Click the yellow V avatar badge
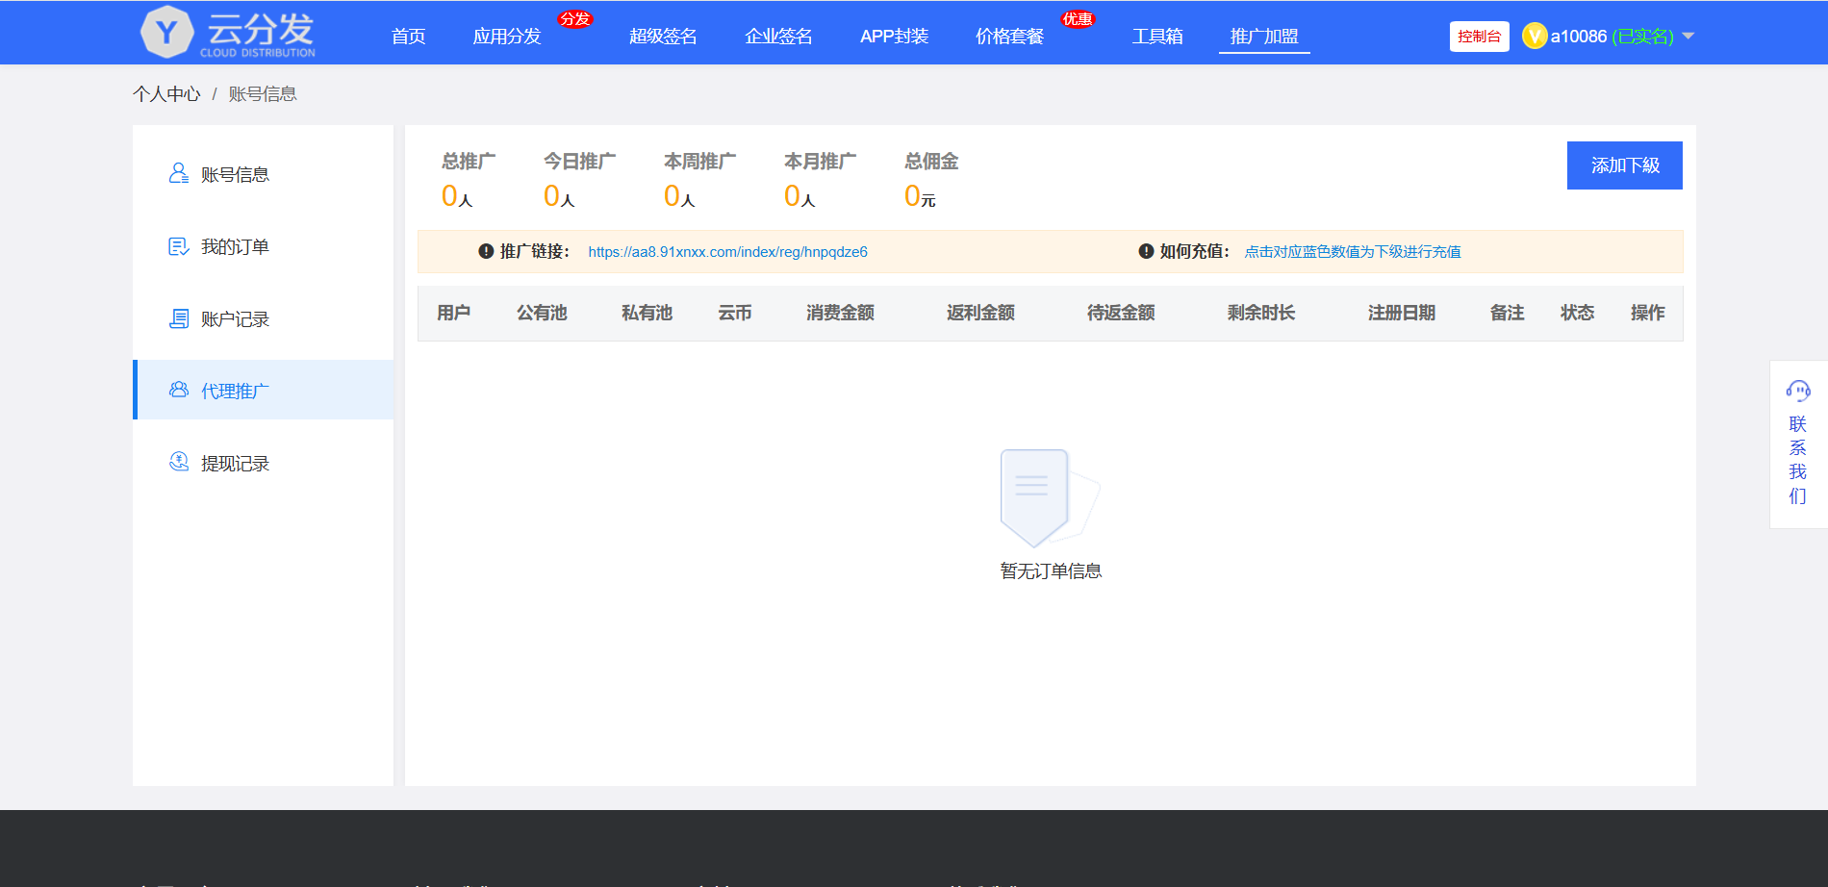Viewport: 1828px width, 887px height. (x=1535, y=37)
